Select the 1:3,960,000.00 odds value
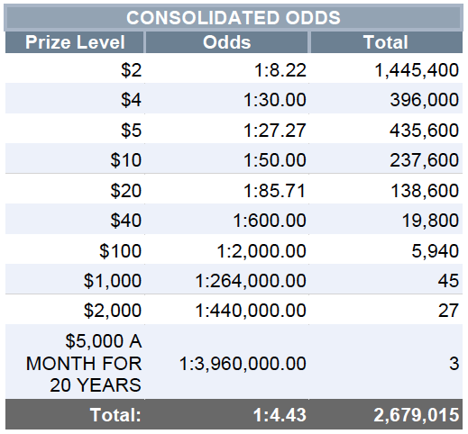 (243, 364)
